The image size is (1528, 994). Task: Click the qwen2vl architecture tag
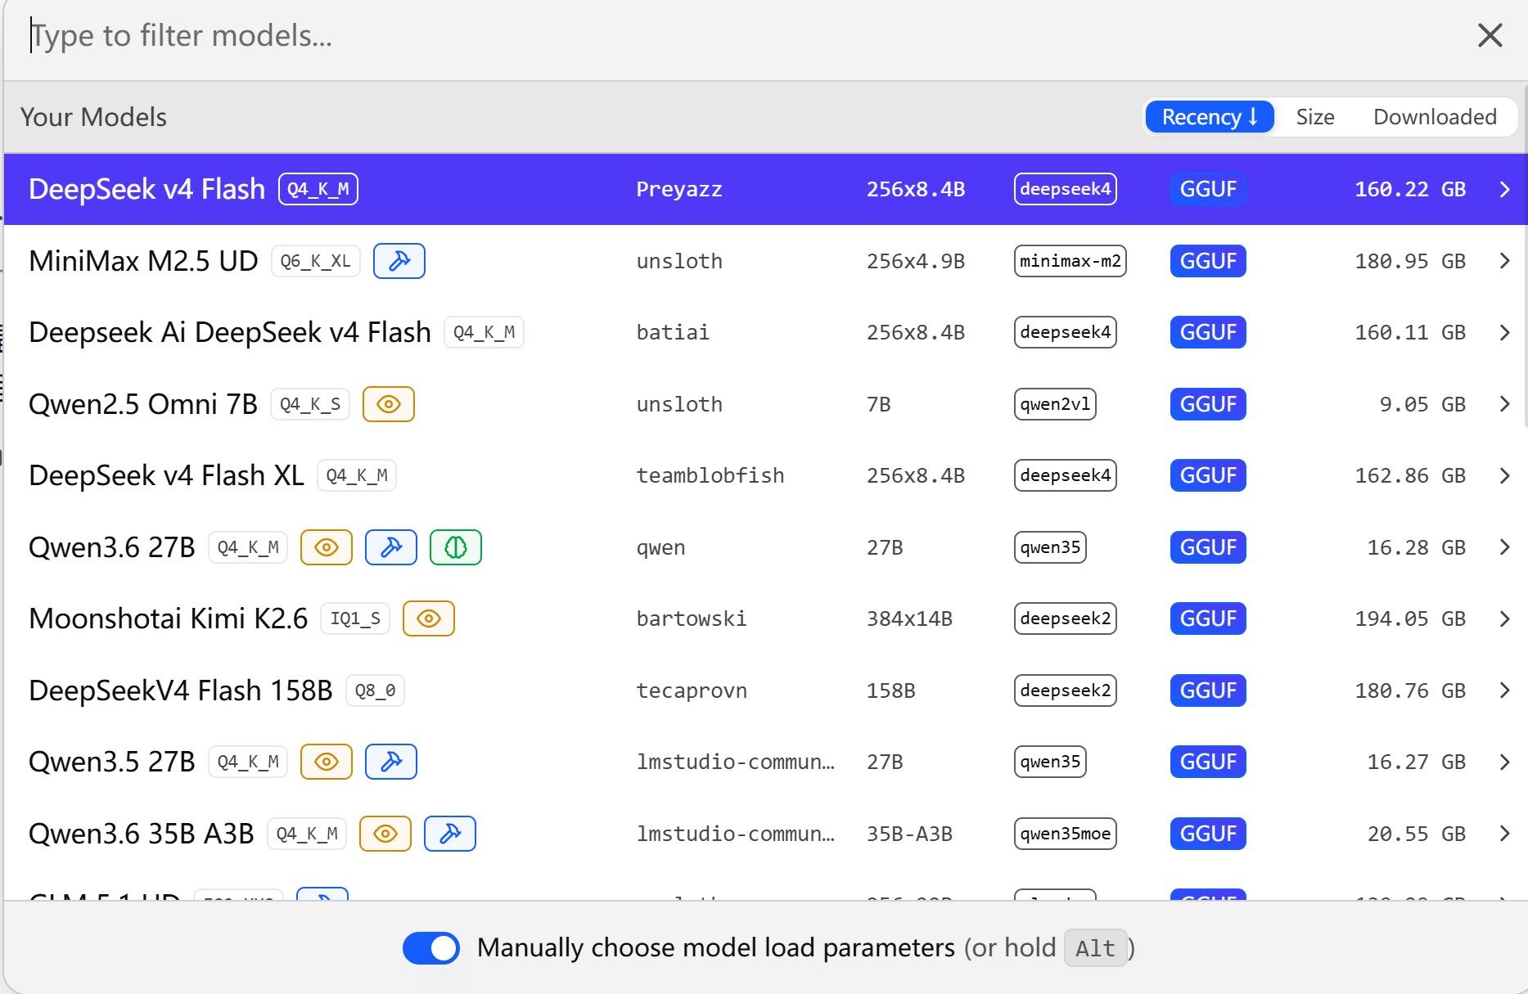click(1055, 404)
